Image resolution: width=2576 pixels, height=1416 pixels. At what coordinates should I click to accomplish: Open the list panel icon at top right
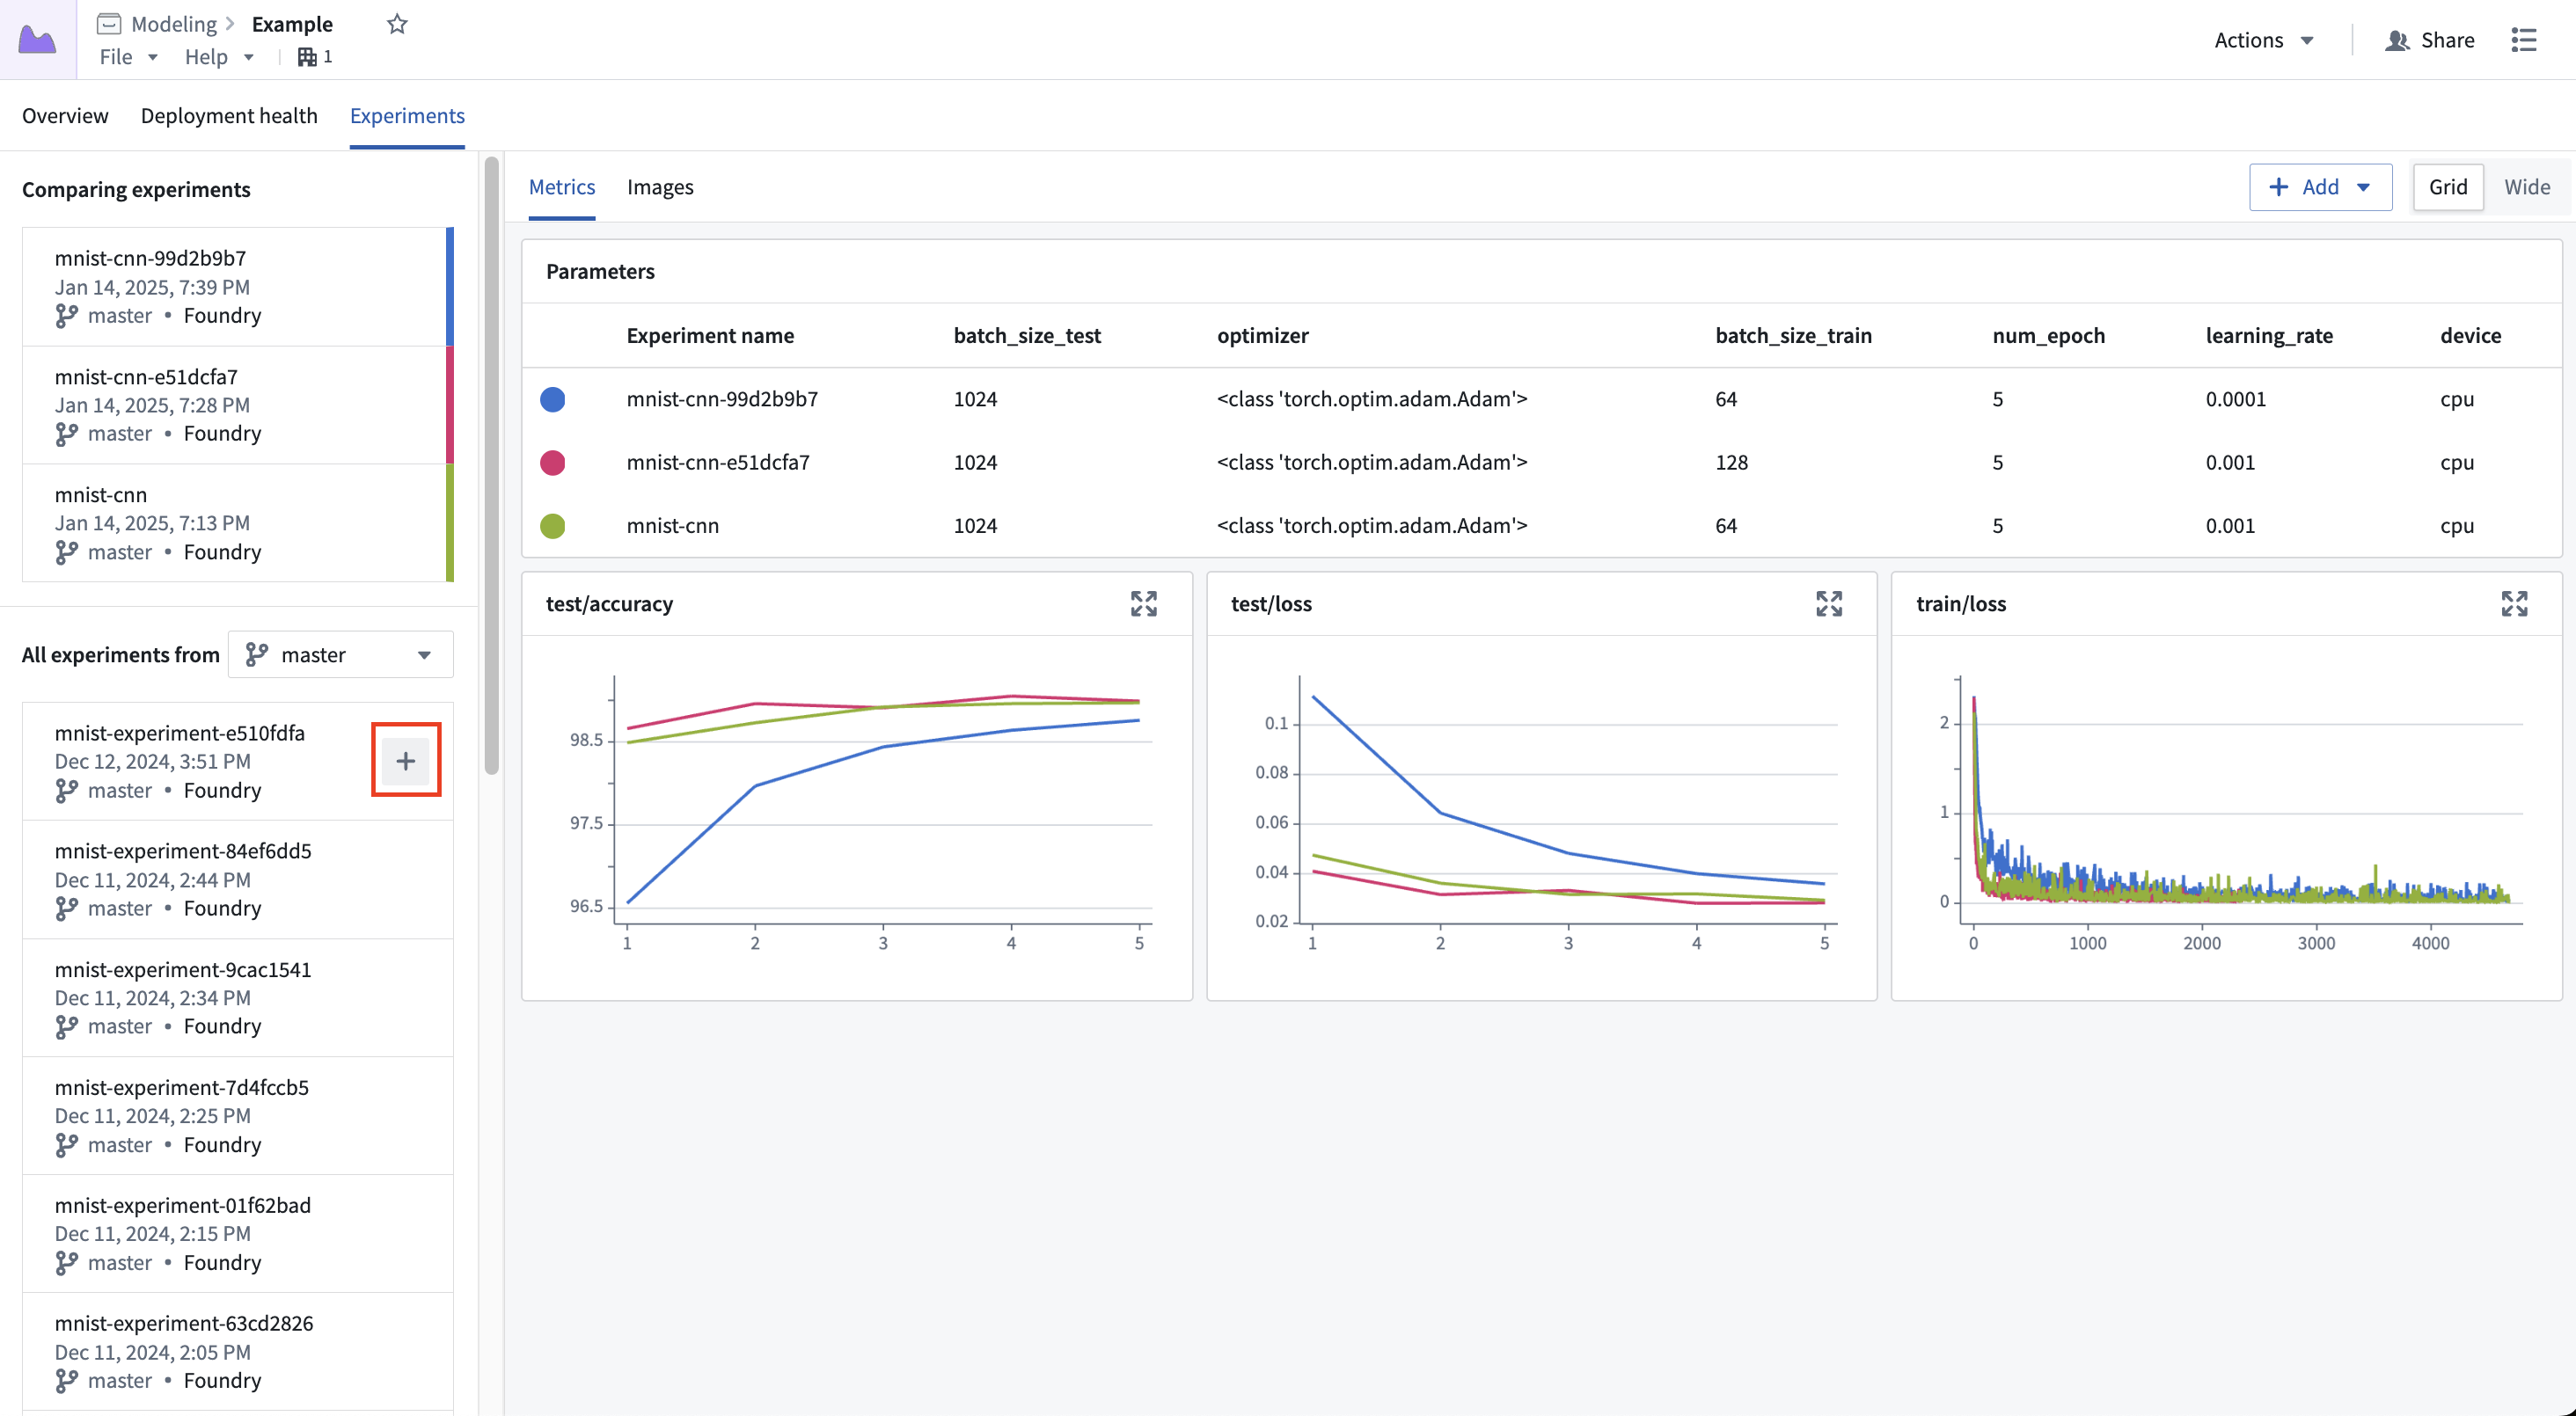[2524, 40]
